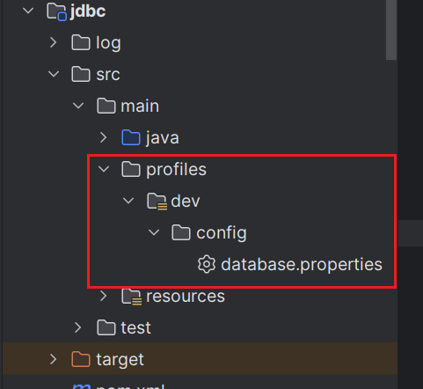423x389 pixels.
Task: Collapse the src folder
Action: point(54,74)
